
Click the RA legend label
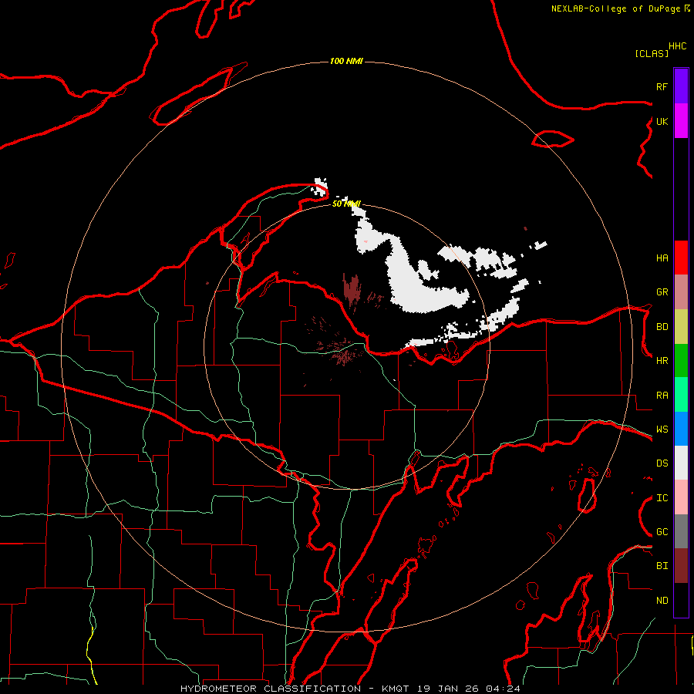pos(662,396)
